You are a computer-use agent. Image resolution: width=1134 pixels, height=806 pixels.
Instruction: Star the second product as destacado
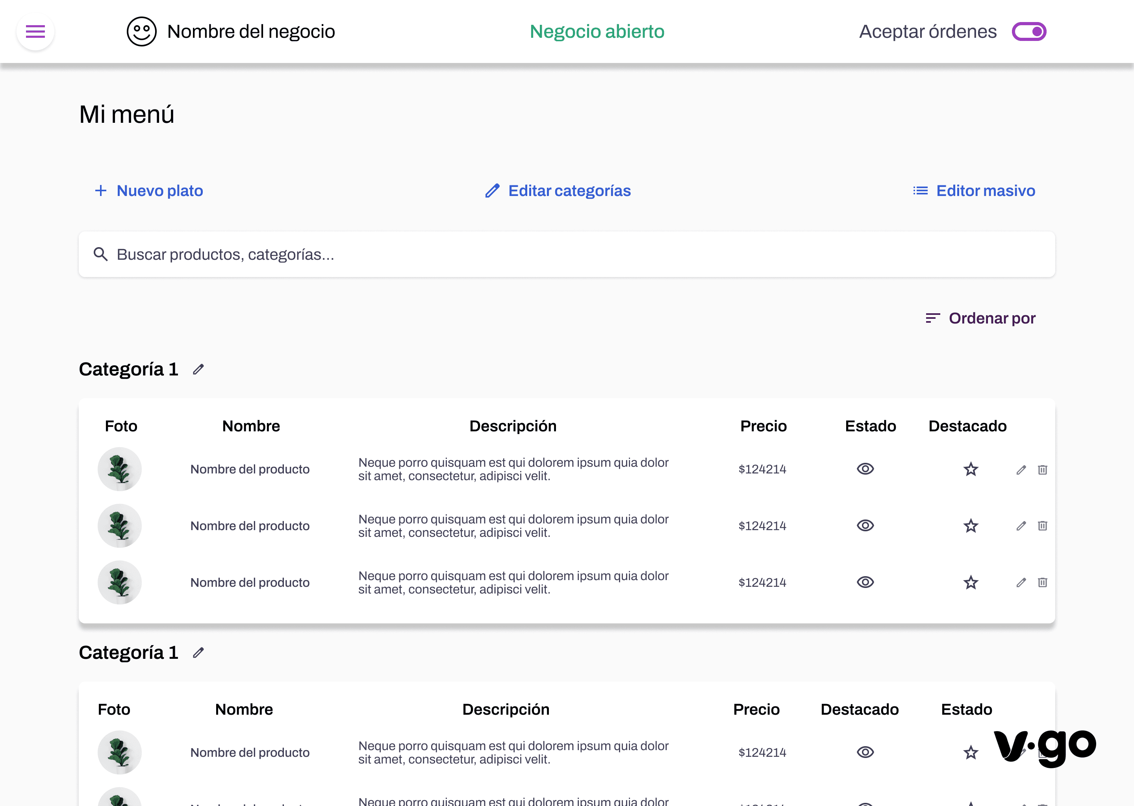[x=971, y=525]
